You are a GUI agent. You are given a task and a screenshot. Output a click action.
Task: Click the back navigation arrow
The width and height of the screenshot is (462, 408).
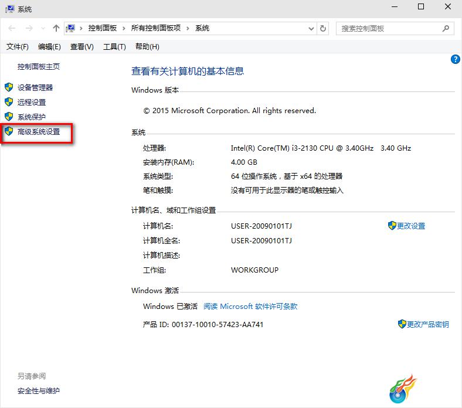click(x=12, y=28)
